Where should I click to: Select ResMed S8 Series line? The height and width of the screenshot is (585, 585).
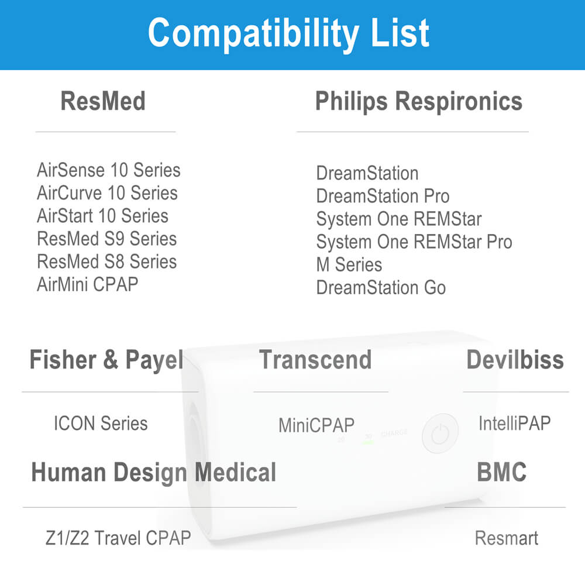point(106,261)
